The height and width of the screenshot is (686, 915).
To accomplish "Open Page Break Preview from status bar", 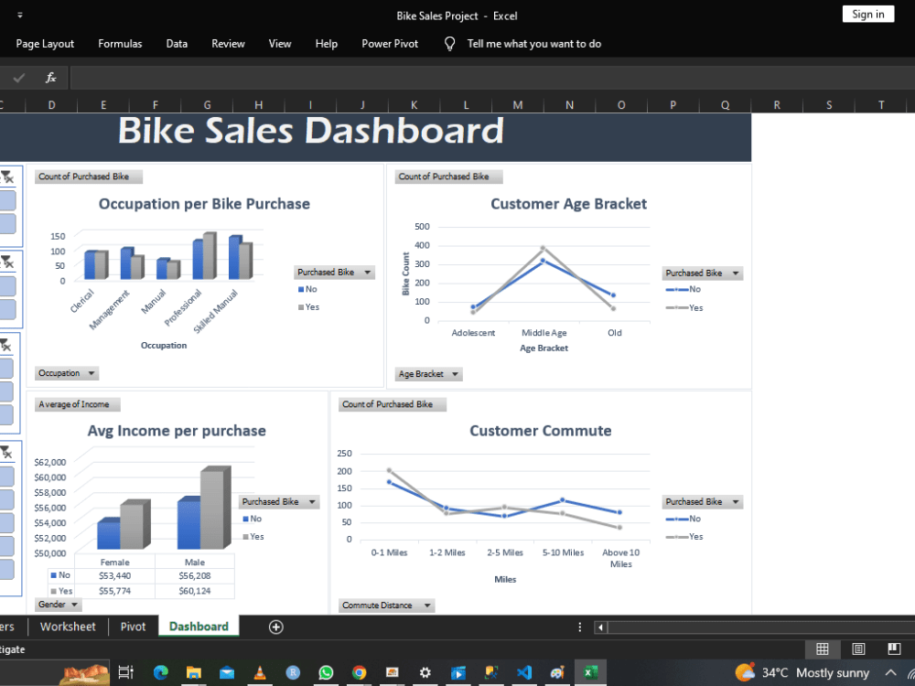I will [893, 648].
